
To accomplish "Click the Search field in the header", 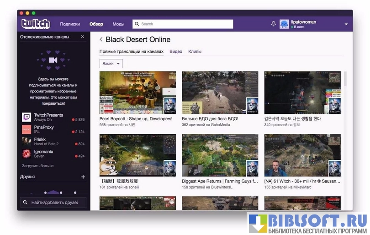I will (x=183, y=24).
